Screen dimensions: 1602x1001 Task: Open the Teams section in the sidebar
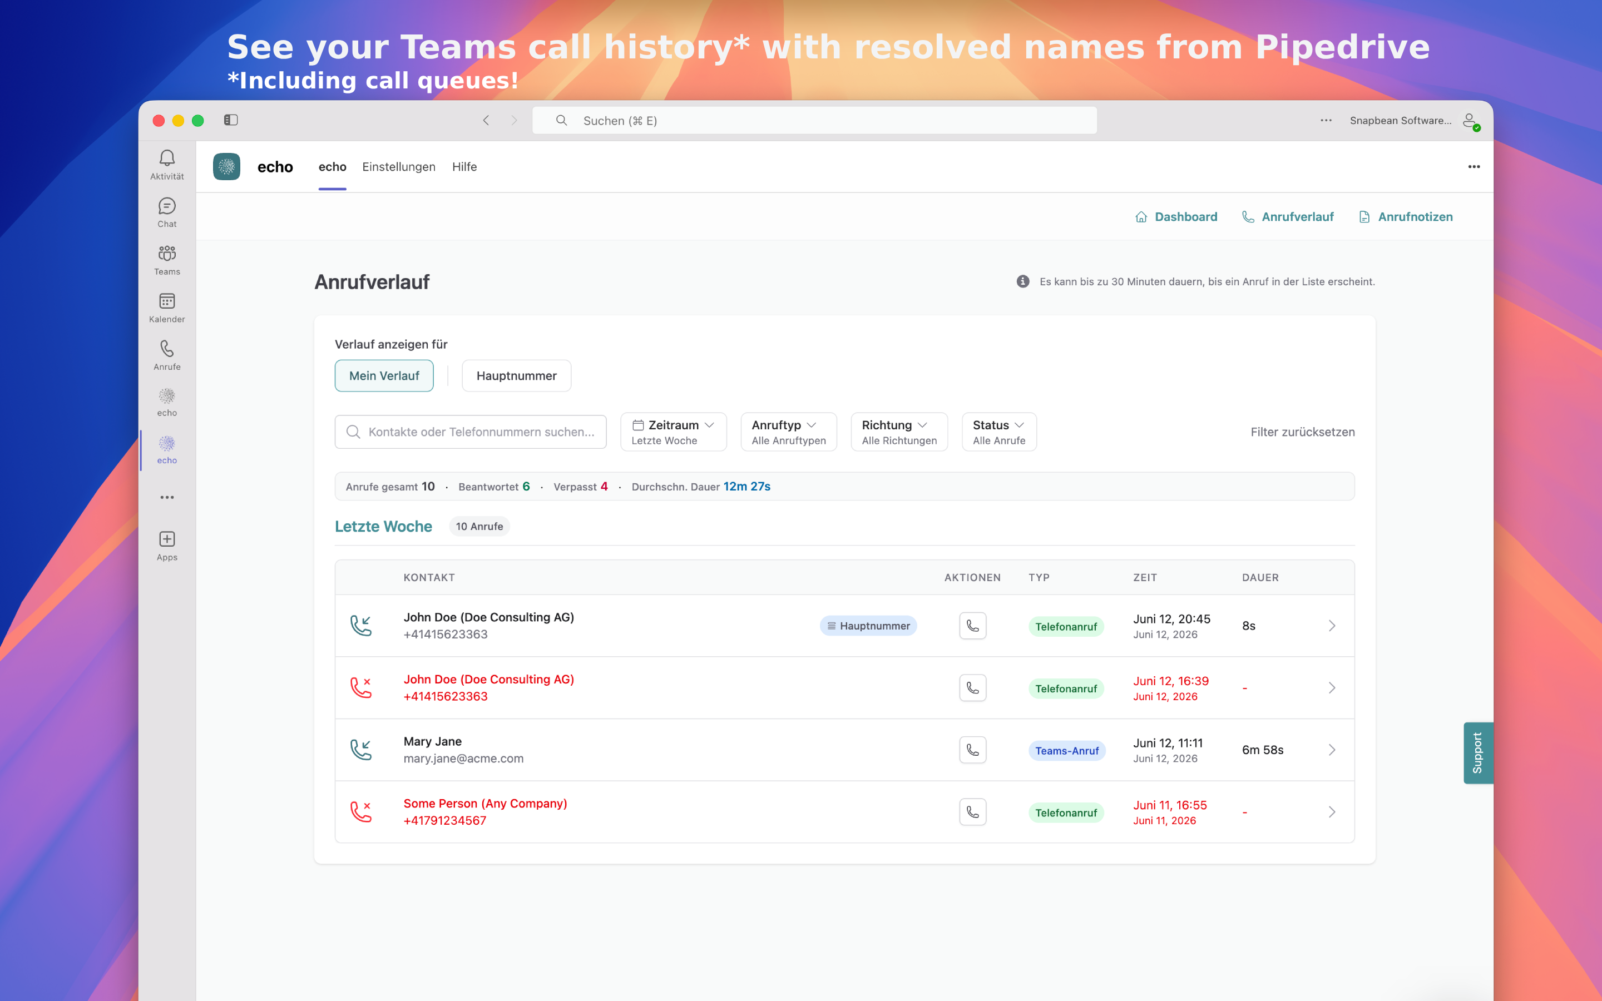click(x=167, y=260)
